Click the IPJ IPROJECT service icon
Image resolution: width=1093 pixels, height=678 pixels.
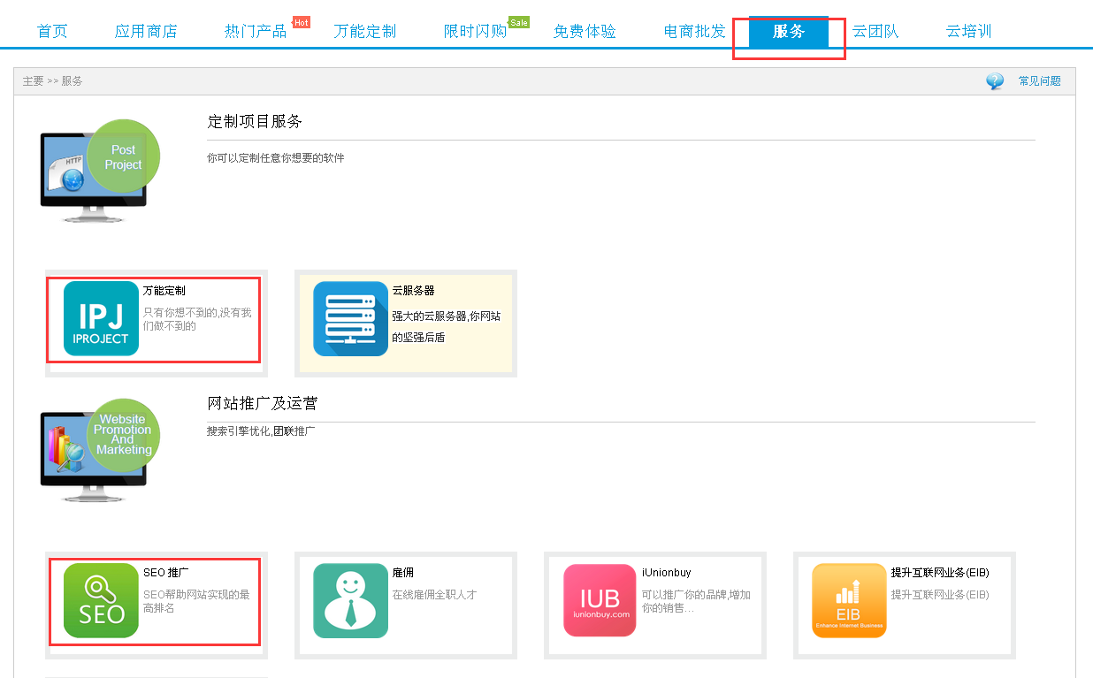[101, 318]
